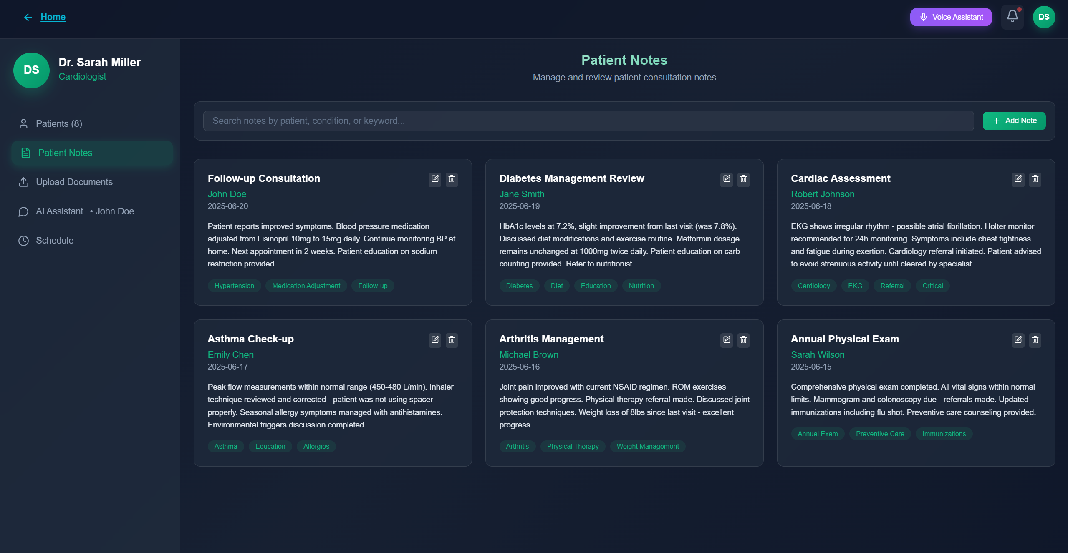This screenshot has width=1068, height=553.
Task: Launch the Voice Assistant
Action: point(951,17)
